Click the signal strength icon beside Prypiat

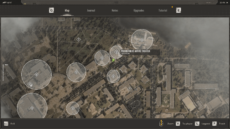click(x=4, y=2)
